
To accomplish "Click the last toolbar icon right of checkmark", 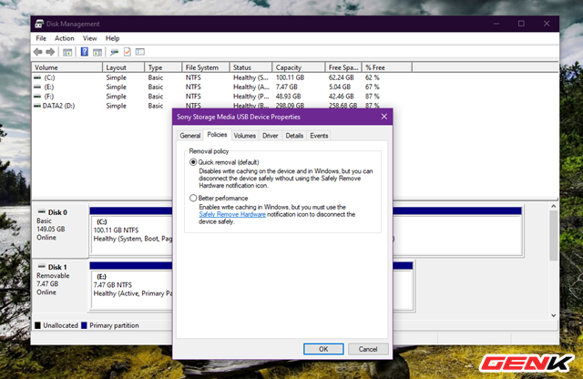I will (140, 53).
